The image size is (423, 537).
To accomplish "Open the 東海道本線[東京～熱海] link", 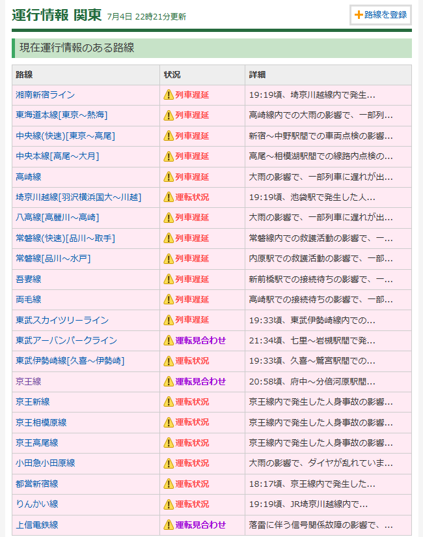I will (62, 115).
